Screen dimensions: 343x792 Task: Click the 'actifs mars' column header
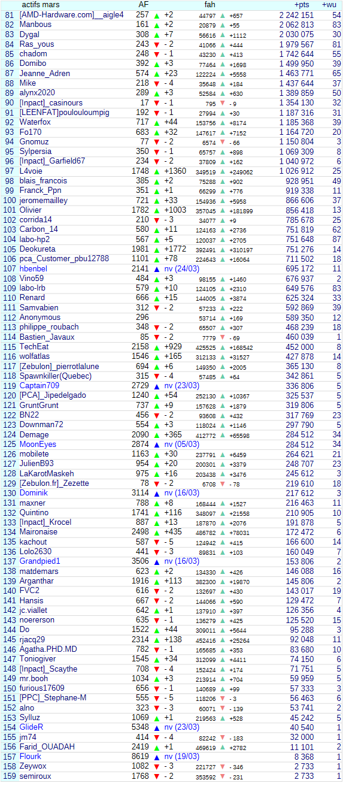tap(41, 5)
